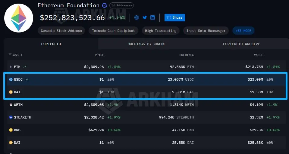289x154 pixels.
Task: Click the $23.09M USDC value
Action: pyautogui.click(x=255, y=79)
